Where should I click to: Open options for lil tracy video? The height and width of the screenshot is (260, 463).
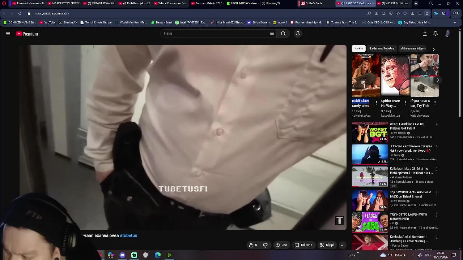point(437,147)
